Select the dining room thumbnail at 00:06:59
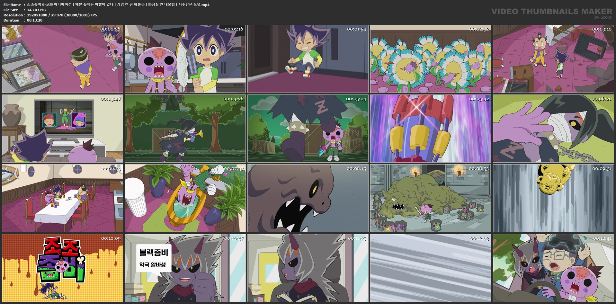The image size is (616, 304). 63,198
